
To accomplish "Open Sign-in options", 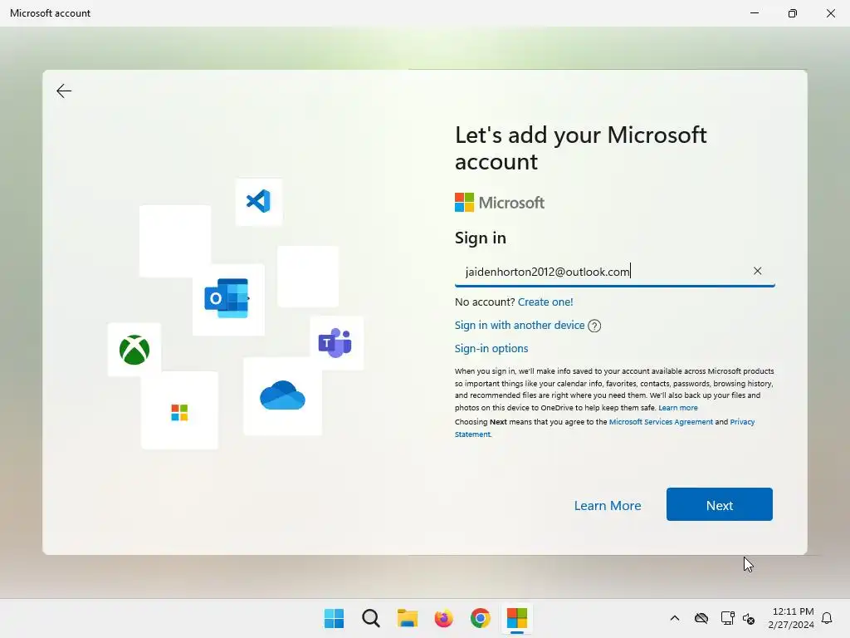I will tap(491, 348).
